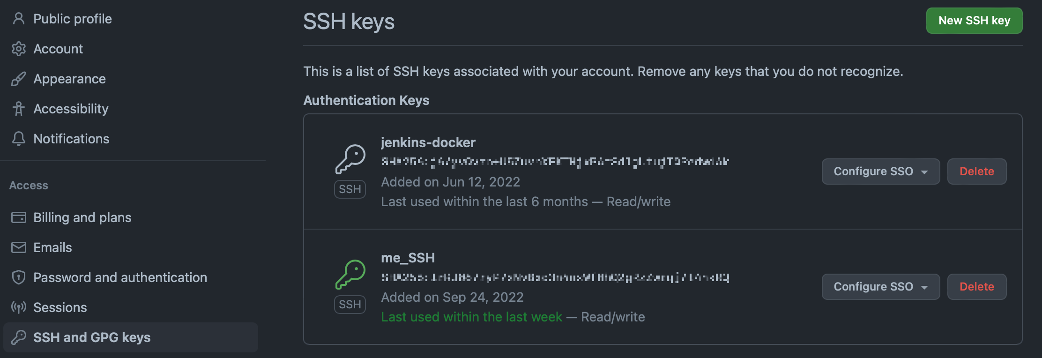Click the credit card icon beside Billing
The image size is (1042, 358).
19,217
